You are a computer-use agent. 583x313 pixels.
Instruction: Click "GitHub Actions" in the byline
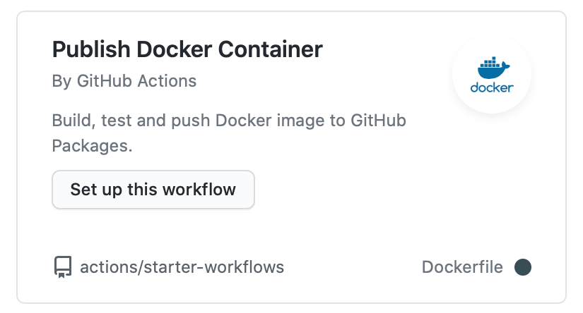tap(136, 81)
